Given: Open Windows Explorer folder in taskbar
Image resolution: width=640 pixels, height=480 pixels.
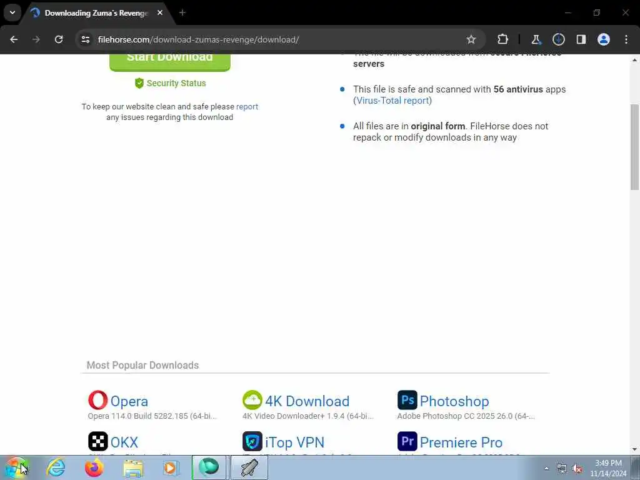Looking at the screenshot, I should coord(133,467).
